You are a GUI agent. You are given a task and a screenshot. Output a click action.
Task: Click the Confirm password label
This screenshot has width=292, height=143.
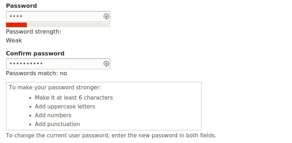coord(35,53)
